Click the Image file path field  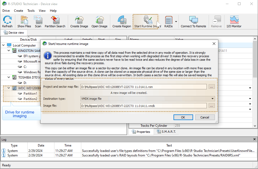tap(143, 106)
